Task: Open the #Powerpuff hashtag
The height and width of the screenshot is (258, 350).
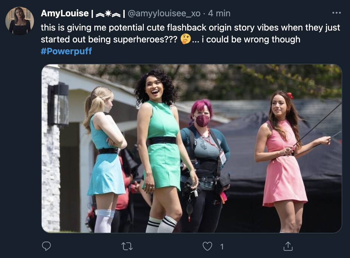Action: click(66, 51)
